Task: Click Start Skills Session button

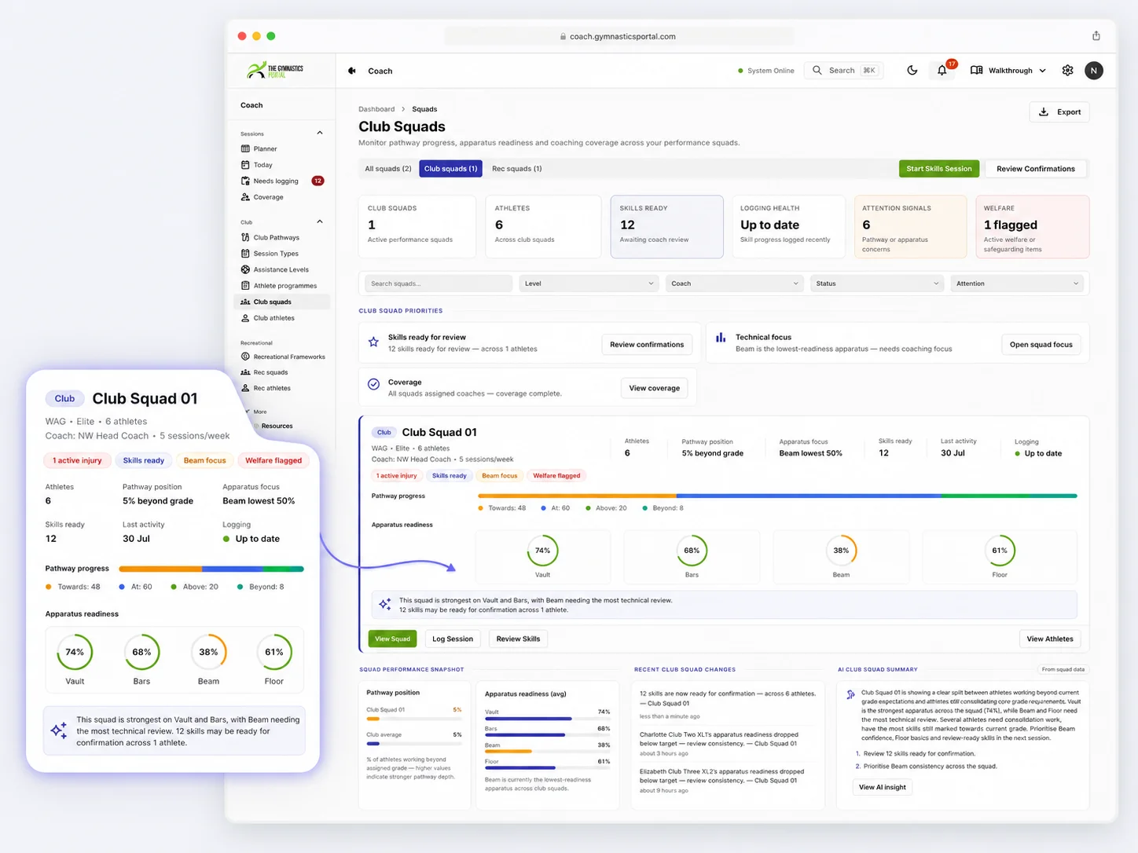Action: 939,169
